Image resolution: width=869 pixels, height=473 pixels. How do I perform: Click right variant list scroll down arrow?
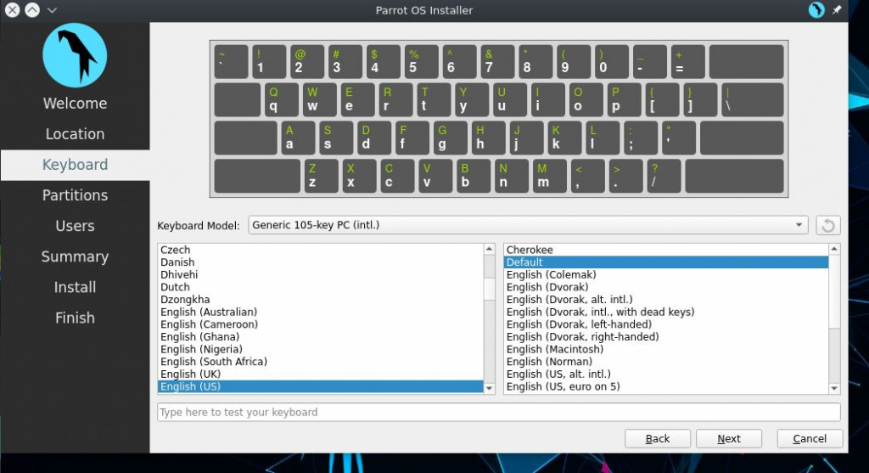834,388
